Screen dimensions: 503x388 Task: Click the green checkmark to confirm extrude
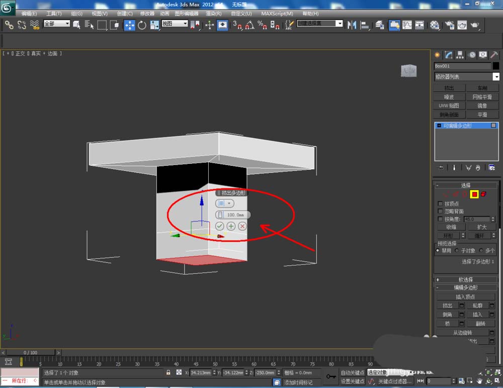[x=220, y=227]
